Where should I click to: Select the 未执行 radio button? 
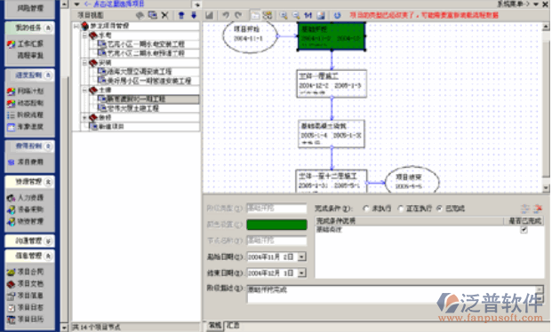pyautogui.click(x=365, y=209)
